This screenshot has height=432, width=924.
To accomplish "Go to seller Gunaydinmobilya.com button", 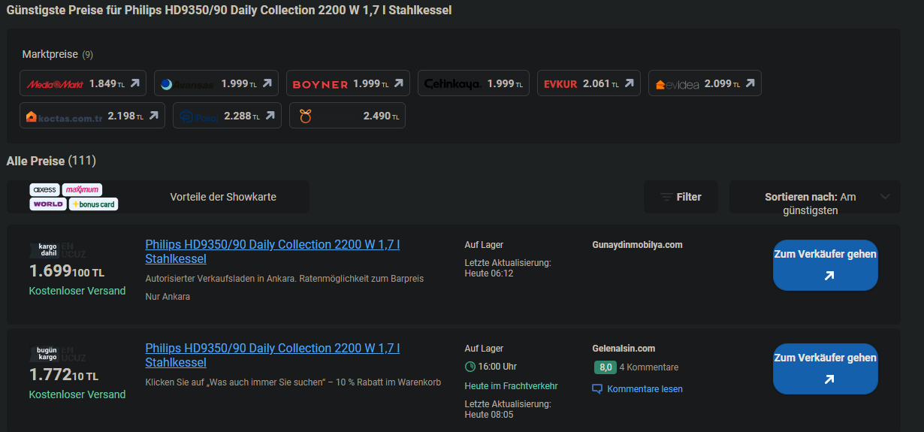I will tap(826, 265).
